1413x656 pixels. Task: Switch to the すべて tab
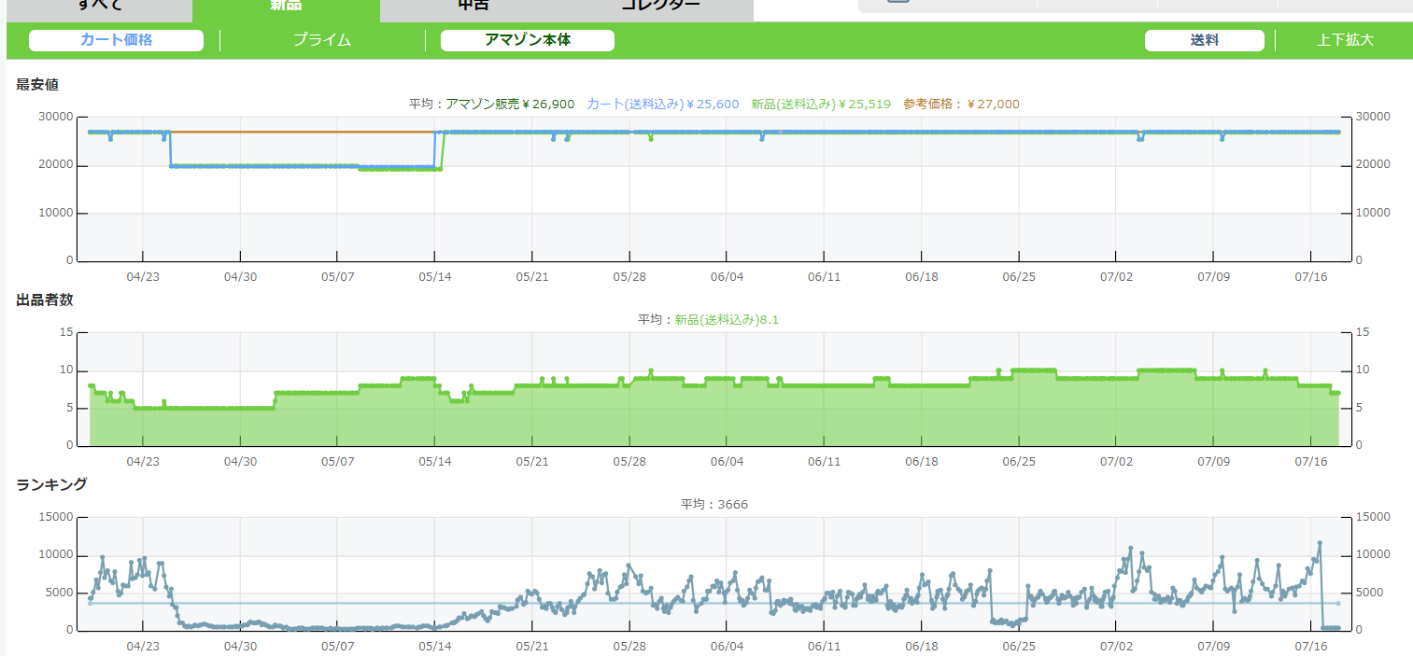click(98, 7)
